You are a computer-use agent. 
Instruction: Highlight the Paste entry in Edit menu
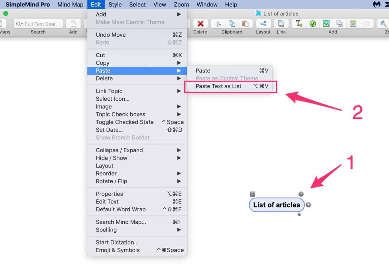[x=137, y=71]
